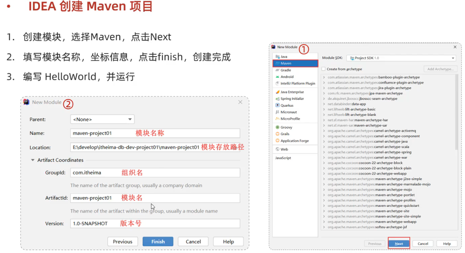Select maven-archetype-portlet row
The height and width of the screenshot is (253, 465).
pos(388,195)
